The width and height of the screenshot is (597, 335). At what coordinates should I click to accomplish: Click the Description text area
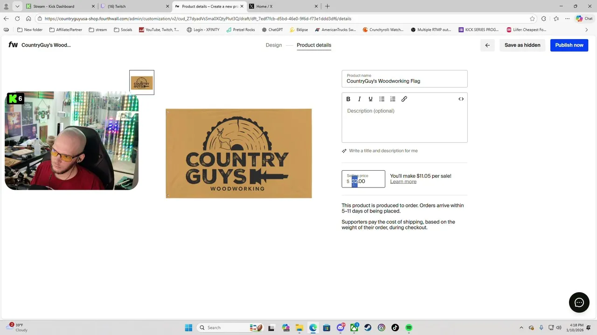point(404,124)
